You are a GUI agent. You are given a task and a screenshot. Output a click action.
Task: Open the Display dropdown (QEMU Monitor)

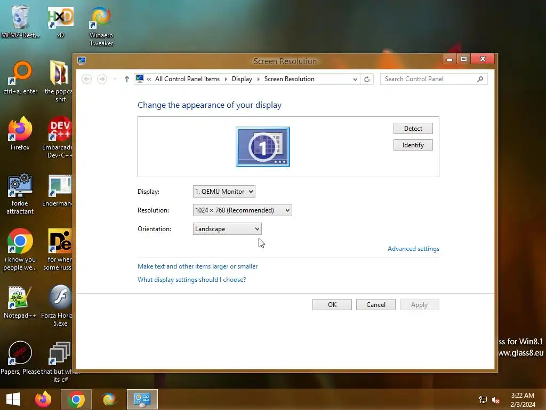tap(224, 192)
